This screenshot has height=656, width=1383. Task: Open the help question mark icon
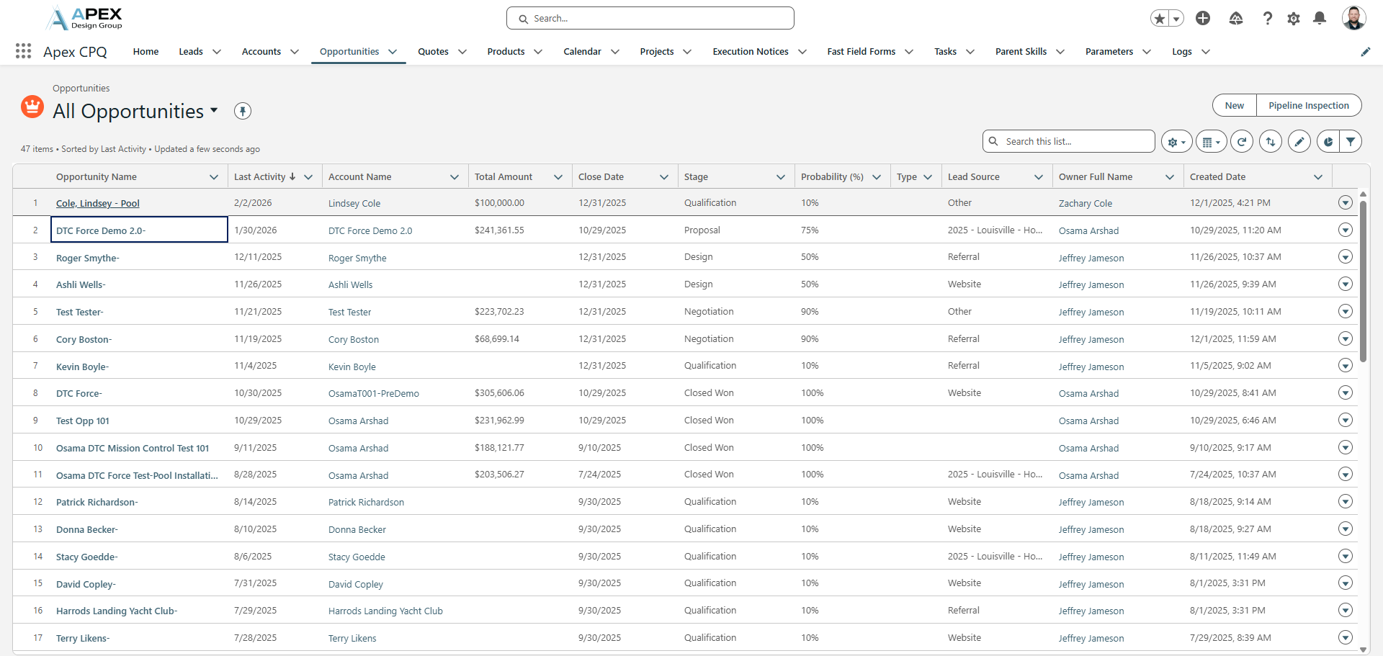point(1267,19)
